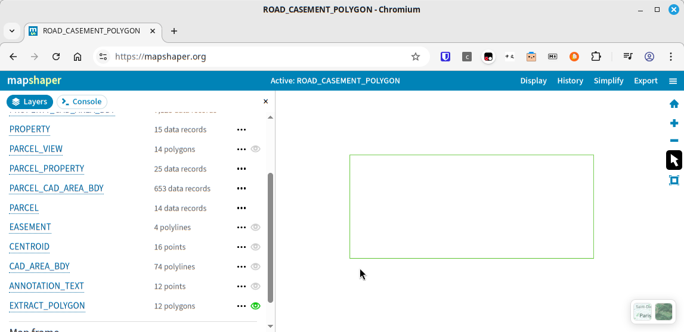Select the street basemap thumbnail
Screen dimensions: 684x332
click(x=643, y=312)
